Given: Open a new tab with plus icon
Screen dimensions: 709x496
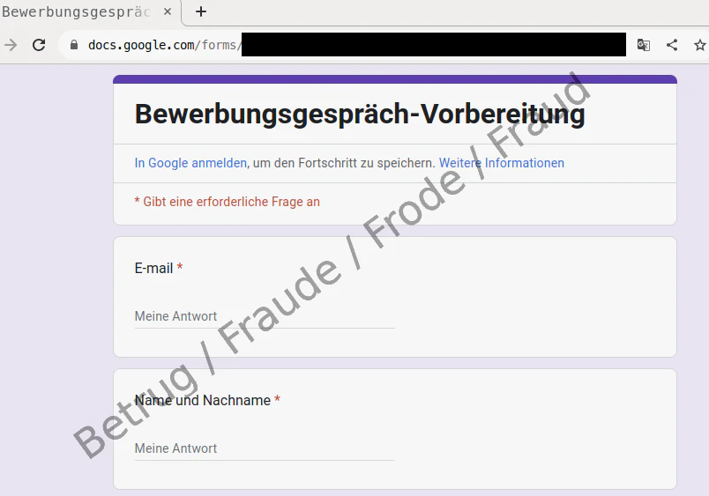Looking at the screenshot, I should pos(201,11).
